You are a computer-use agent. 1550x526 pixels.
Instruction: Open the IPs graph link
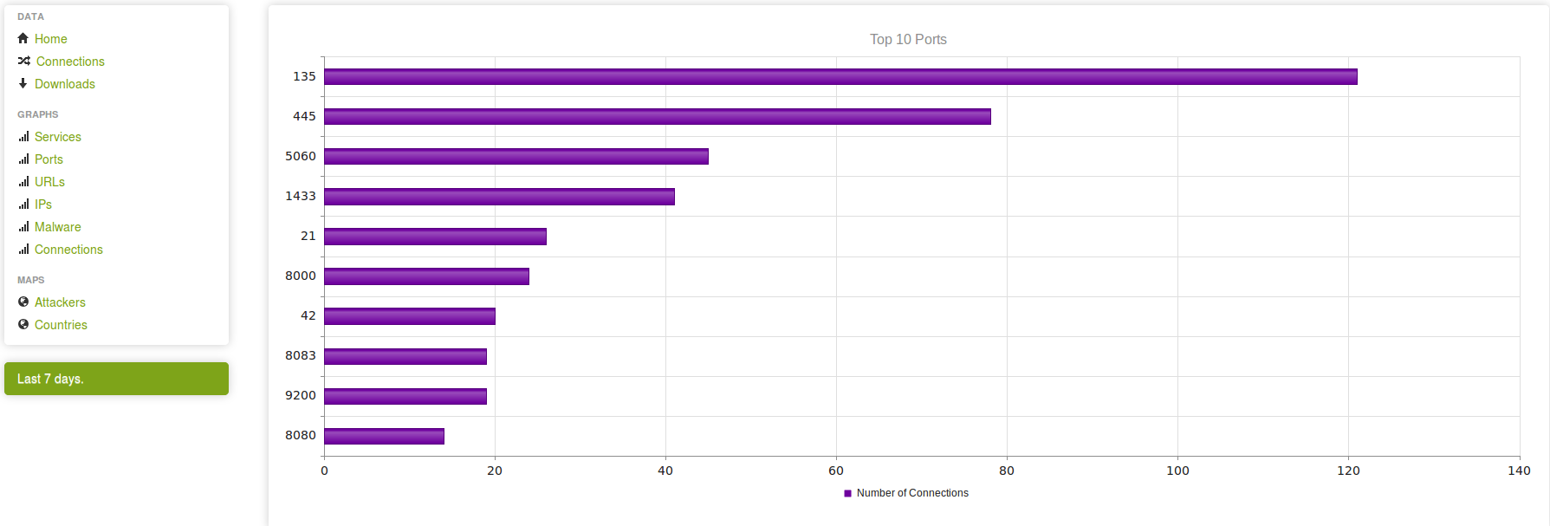[x=43, y=205]
